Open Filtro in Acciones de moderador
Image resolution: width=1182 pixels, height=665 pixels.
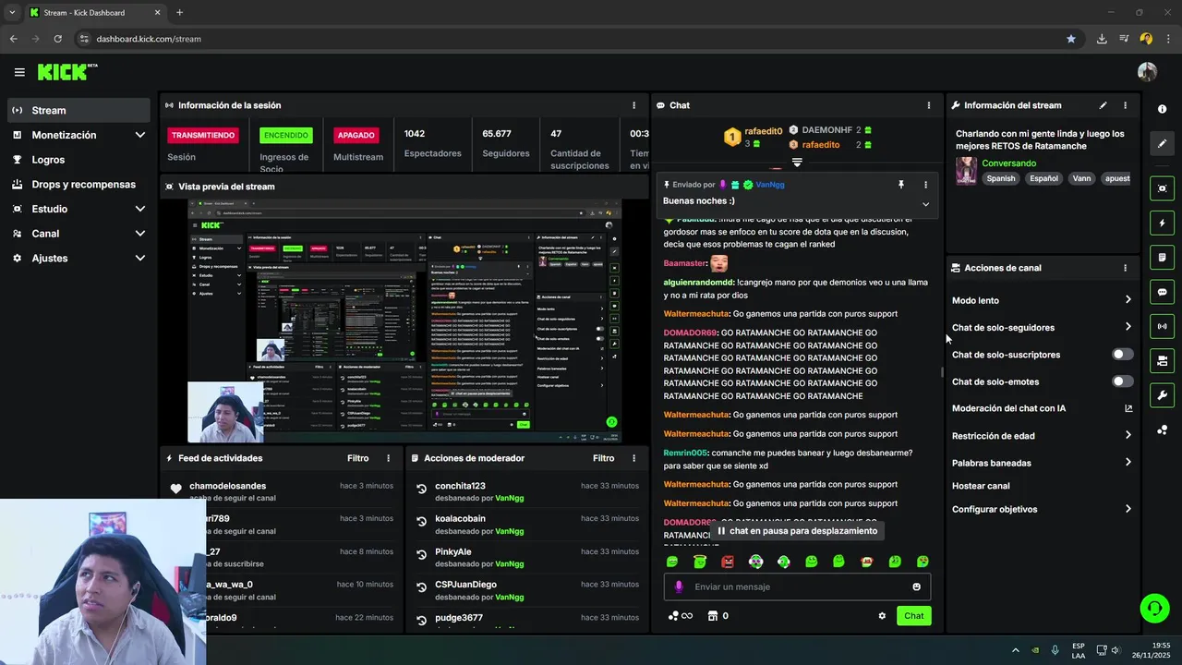pyautogui.click(x=603, y=458)
